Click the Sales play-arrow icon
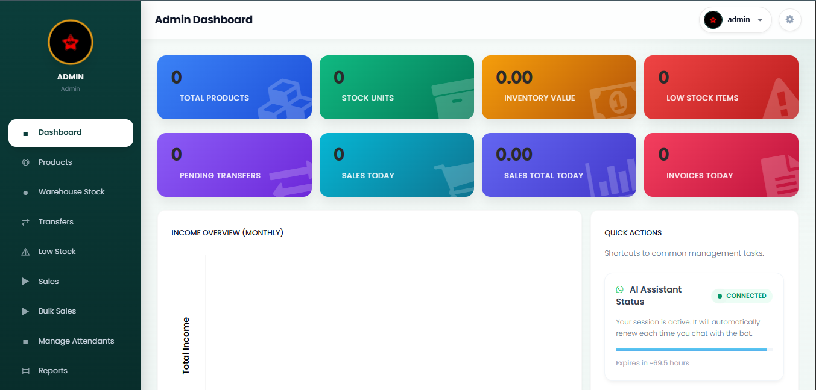The image size is (816, 390). click(25, 282)
